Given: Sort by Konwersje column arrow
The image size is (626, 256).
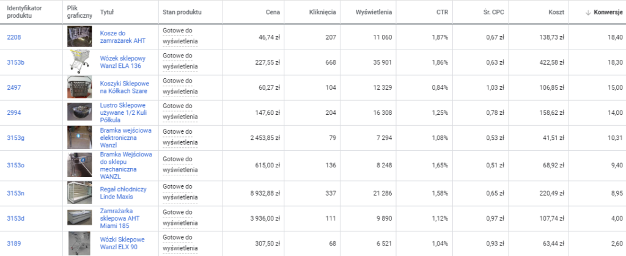Looking at the screenshot, I should point(588,12).
